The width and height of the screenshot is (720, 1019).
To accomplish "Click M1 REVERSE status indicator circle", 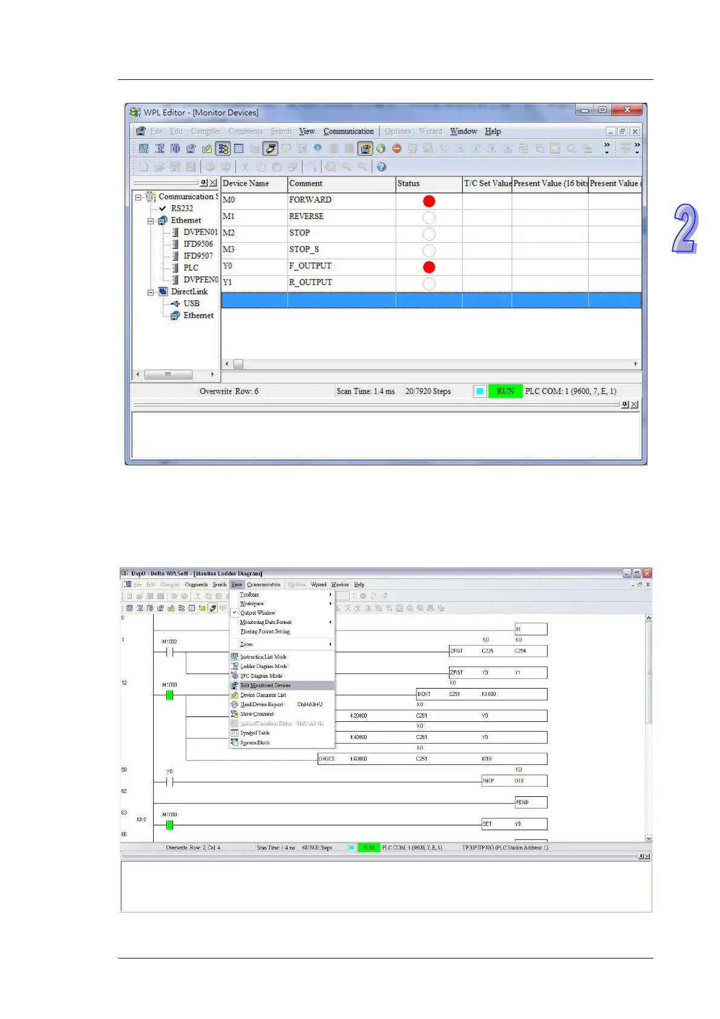I will coord(429,217).
